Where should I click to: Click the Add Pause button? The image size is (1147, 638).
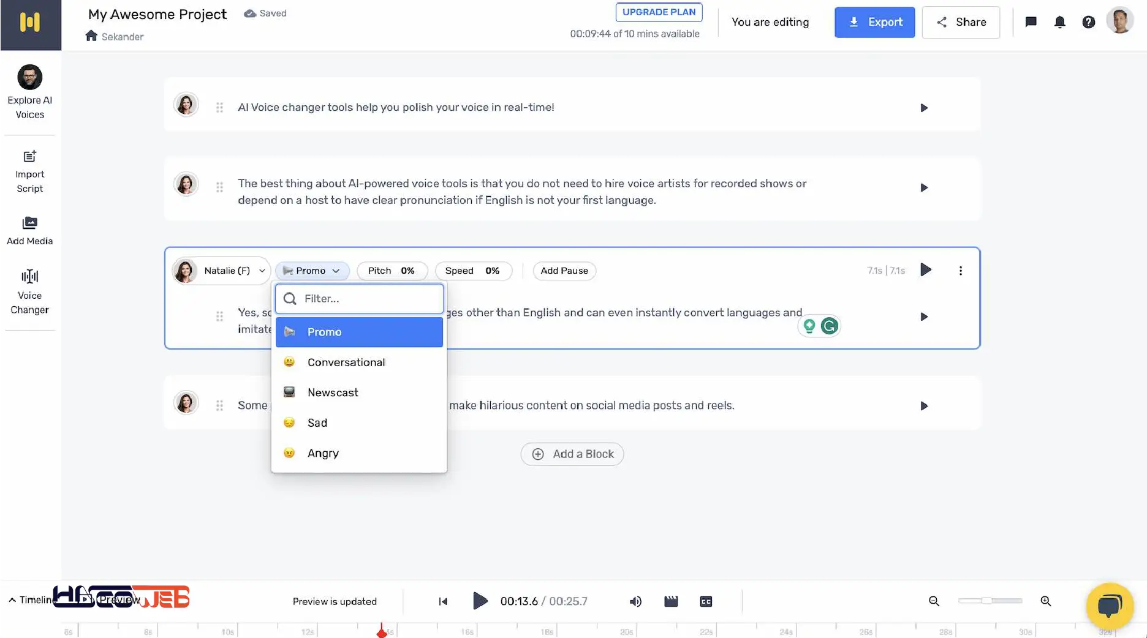click(x=564, y=271)
